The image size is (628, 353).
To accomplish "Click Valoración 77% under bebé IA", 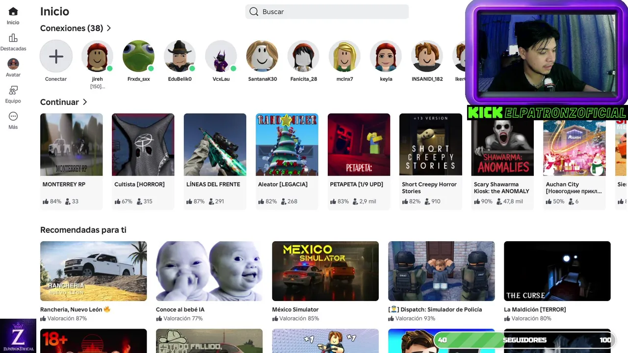I will pos(179,318).
